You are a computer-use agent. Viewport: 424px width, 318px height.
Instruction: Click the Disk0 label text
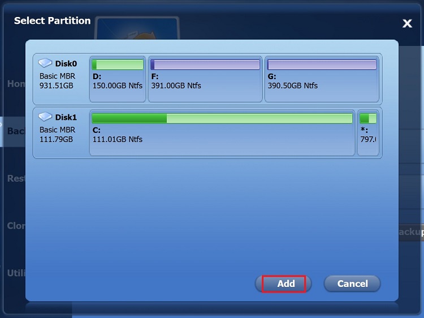point(66,63)
